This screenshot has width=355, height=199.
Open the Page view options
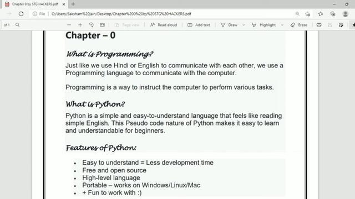point(127,25)
